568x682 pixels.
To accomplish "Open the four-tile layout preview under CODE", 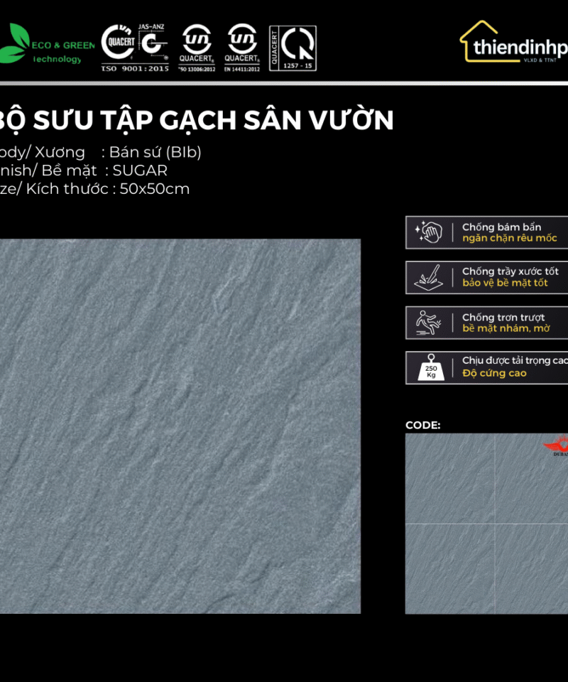I will (x=486, y=524).
